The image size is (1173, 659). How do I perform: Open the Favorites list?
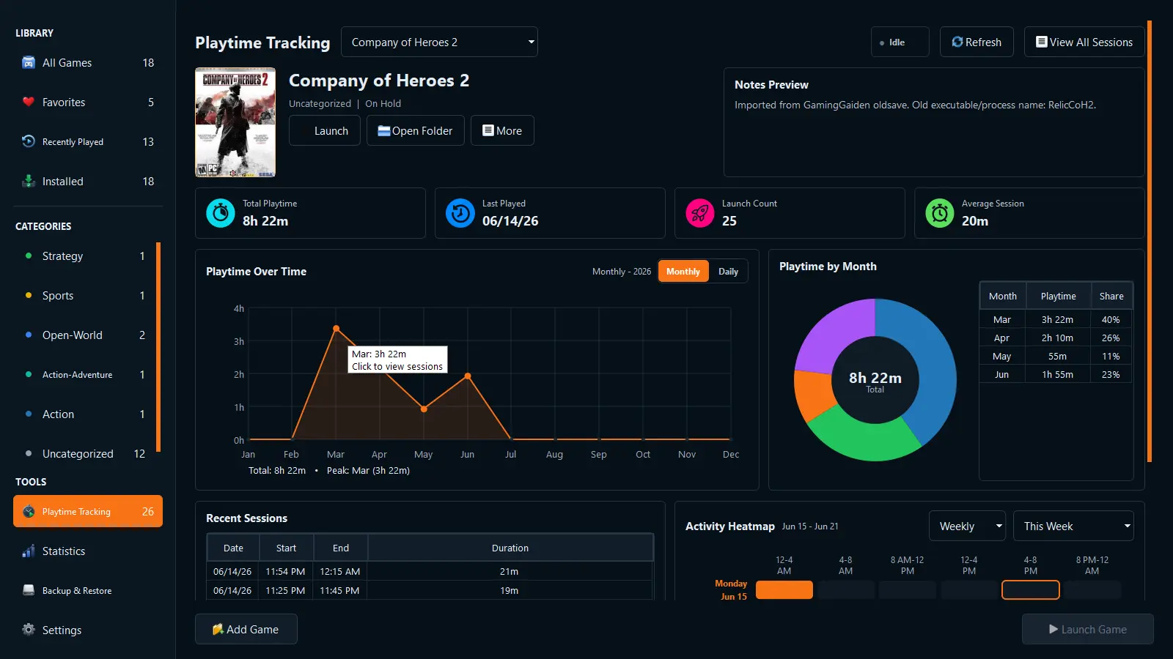(88, 103)
